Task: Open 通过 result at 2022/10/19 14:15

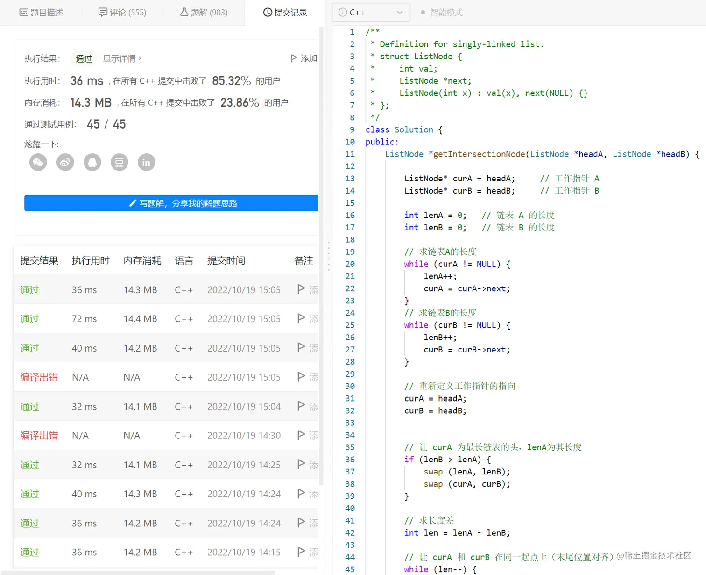Action: 29,553
